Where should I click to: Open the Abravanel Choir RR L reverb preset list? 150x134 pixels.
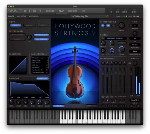click(x=116, y=38)
